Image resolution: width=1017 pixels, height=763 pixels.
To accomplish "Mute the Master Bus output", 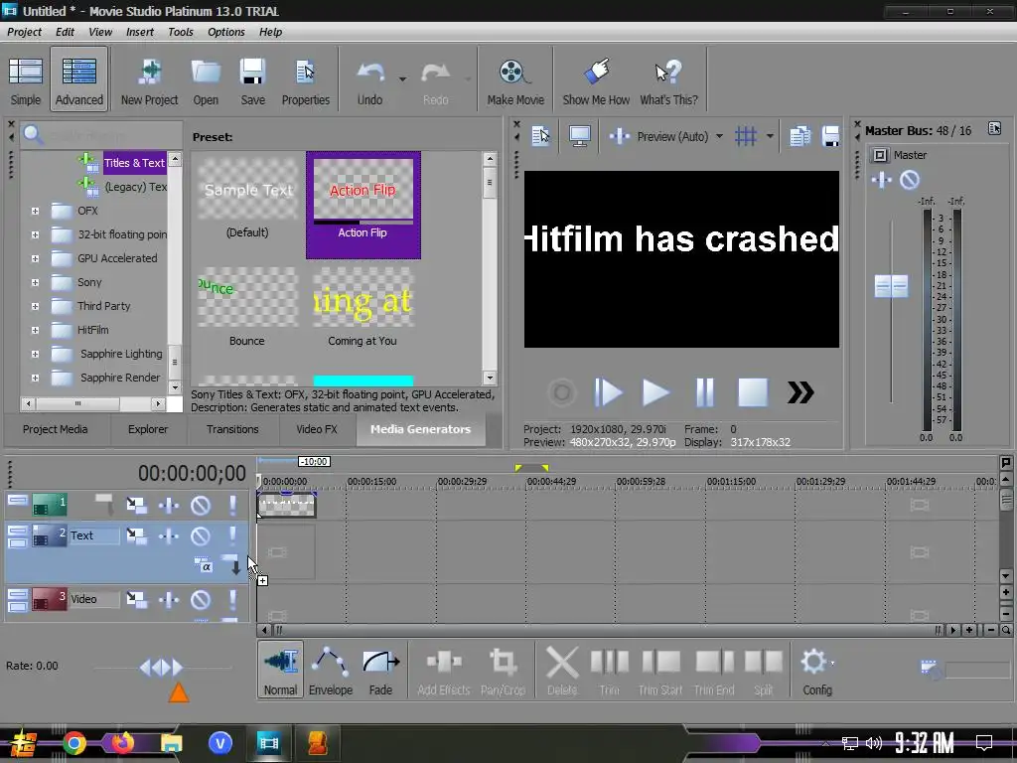I will [910, 180].
